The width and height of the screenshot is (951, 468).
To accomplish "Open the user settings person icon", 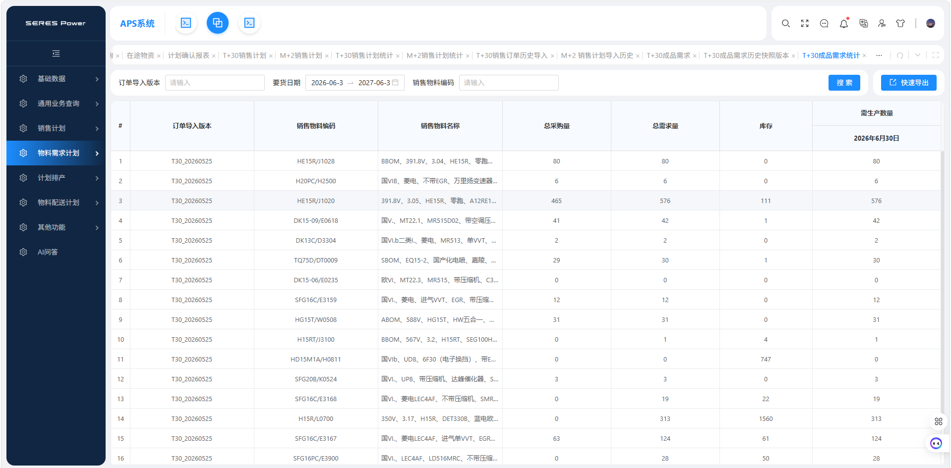I will point(882,23).
